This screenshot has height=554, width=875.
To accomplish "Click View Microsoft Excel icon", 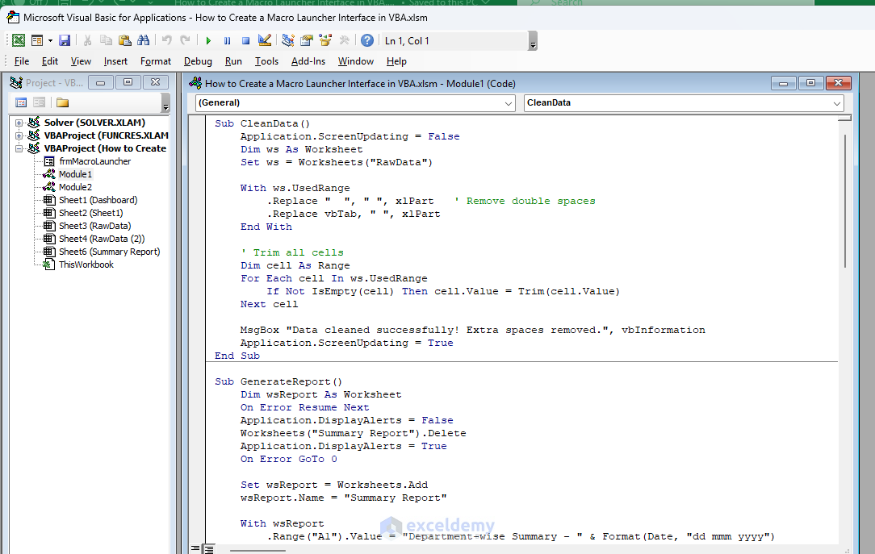I will pos(19,40).
